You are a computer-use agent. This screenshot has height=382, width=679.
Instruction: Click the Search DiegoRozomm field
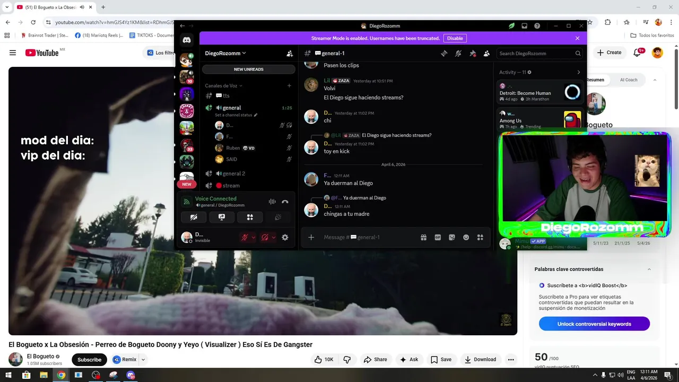tap(539, 53)
